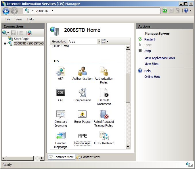Open the Authentication feature
This screenshot has width=195, height=169.
coord(82,71)
